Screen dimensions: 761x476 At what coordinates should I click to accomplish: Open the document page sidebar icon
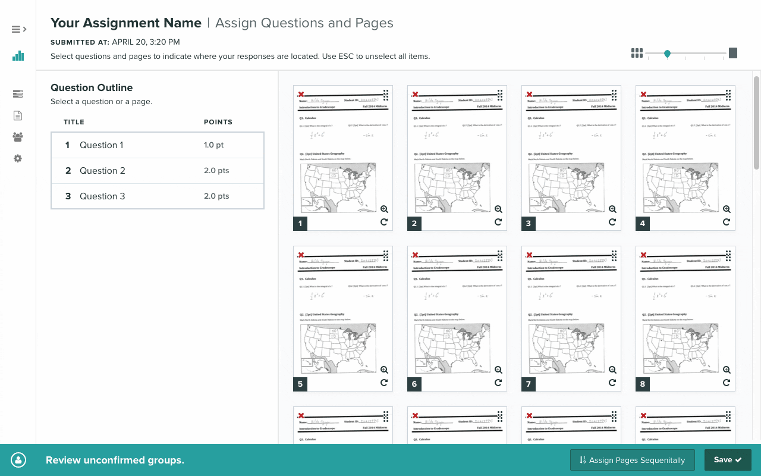[18, 115]
